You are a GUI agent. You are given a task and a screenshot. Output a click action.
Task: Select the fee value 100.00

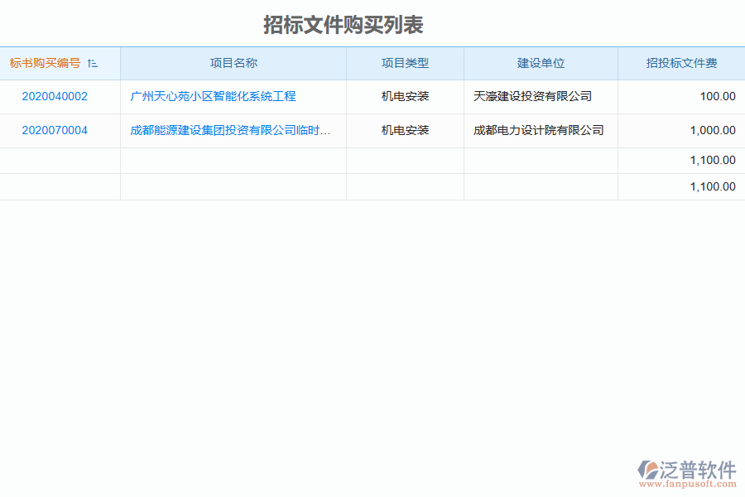tap(716, 96)
